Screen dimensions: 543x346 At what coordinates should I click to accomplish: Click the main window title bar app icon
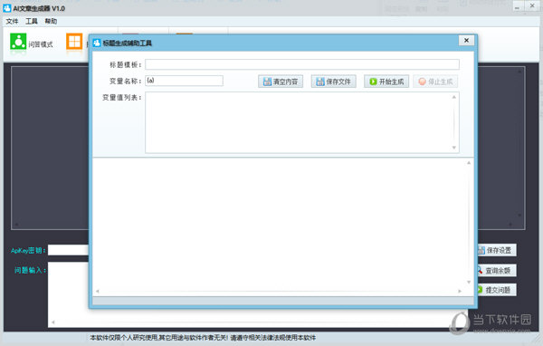coord(6,8)
